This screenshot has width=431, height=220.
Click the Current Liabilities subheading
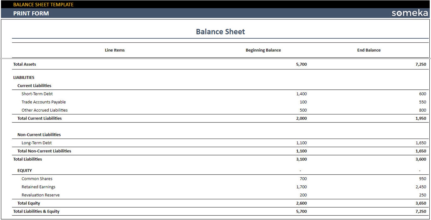point(34,86)
